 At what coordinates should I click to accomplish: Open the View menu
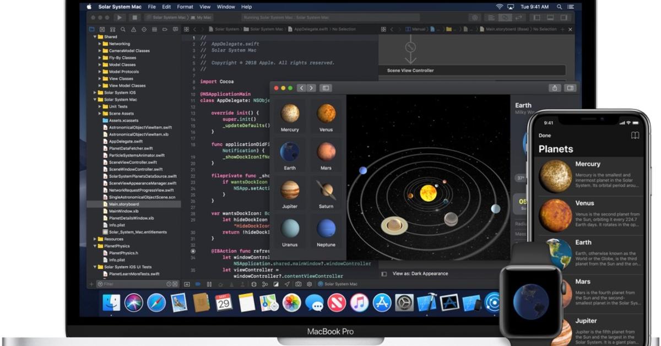[x=205, y=7]
